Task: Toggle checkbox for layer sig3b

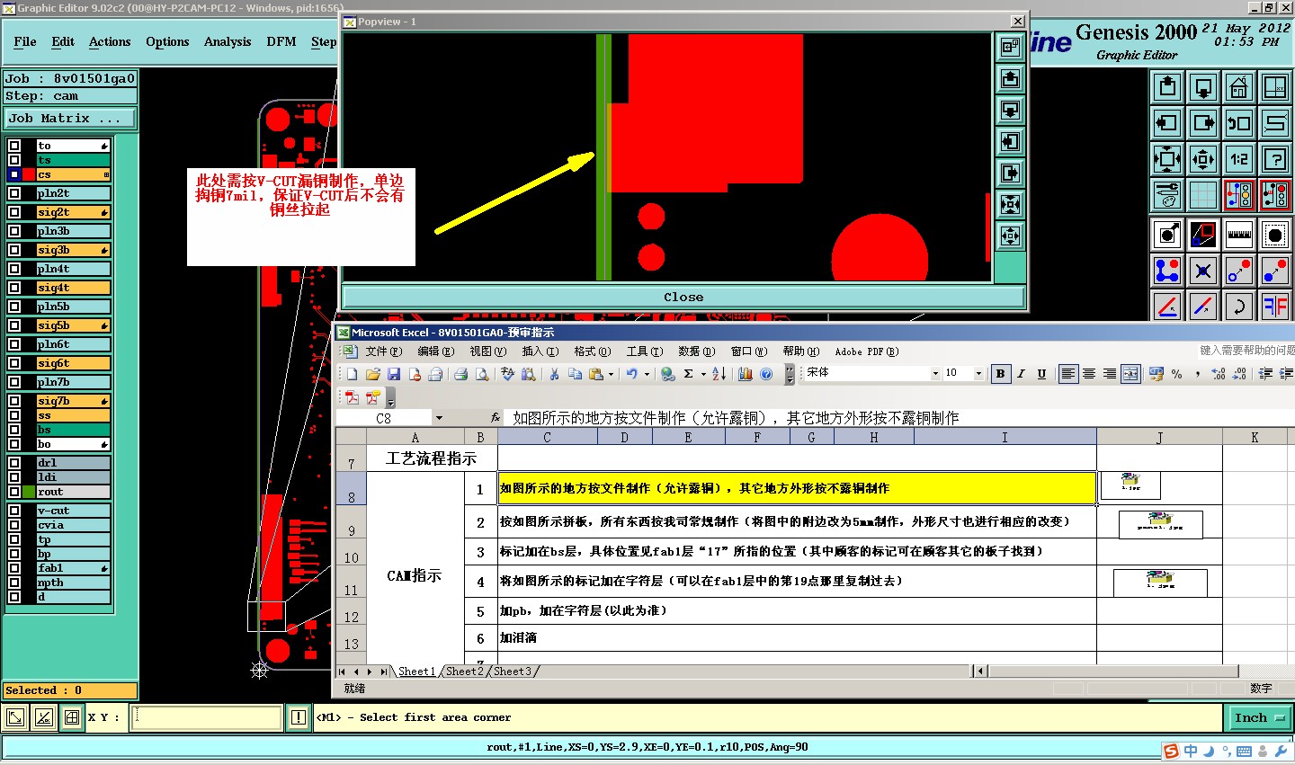Action: 14,250
